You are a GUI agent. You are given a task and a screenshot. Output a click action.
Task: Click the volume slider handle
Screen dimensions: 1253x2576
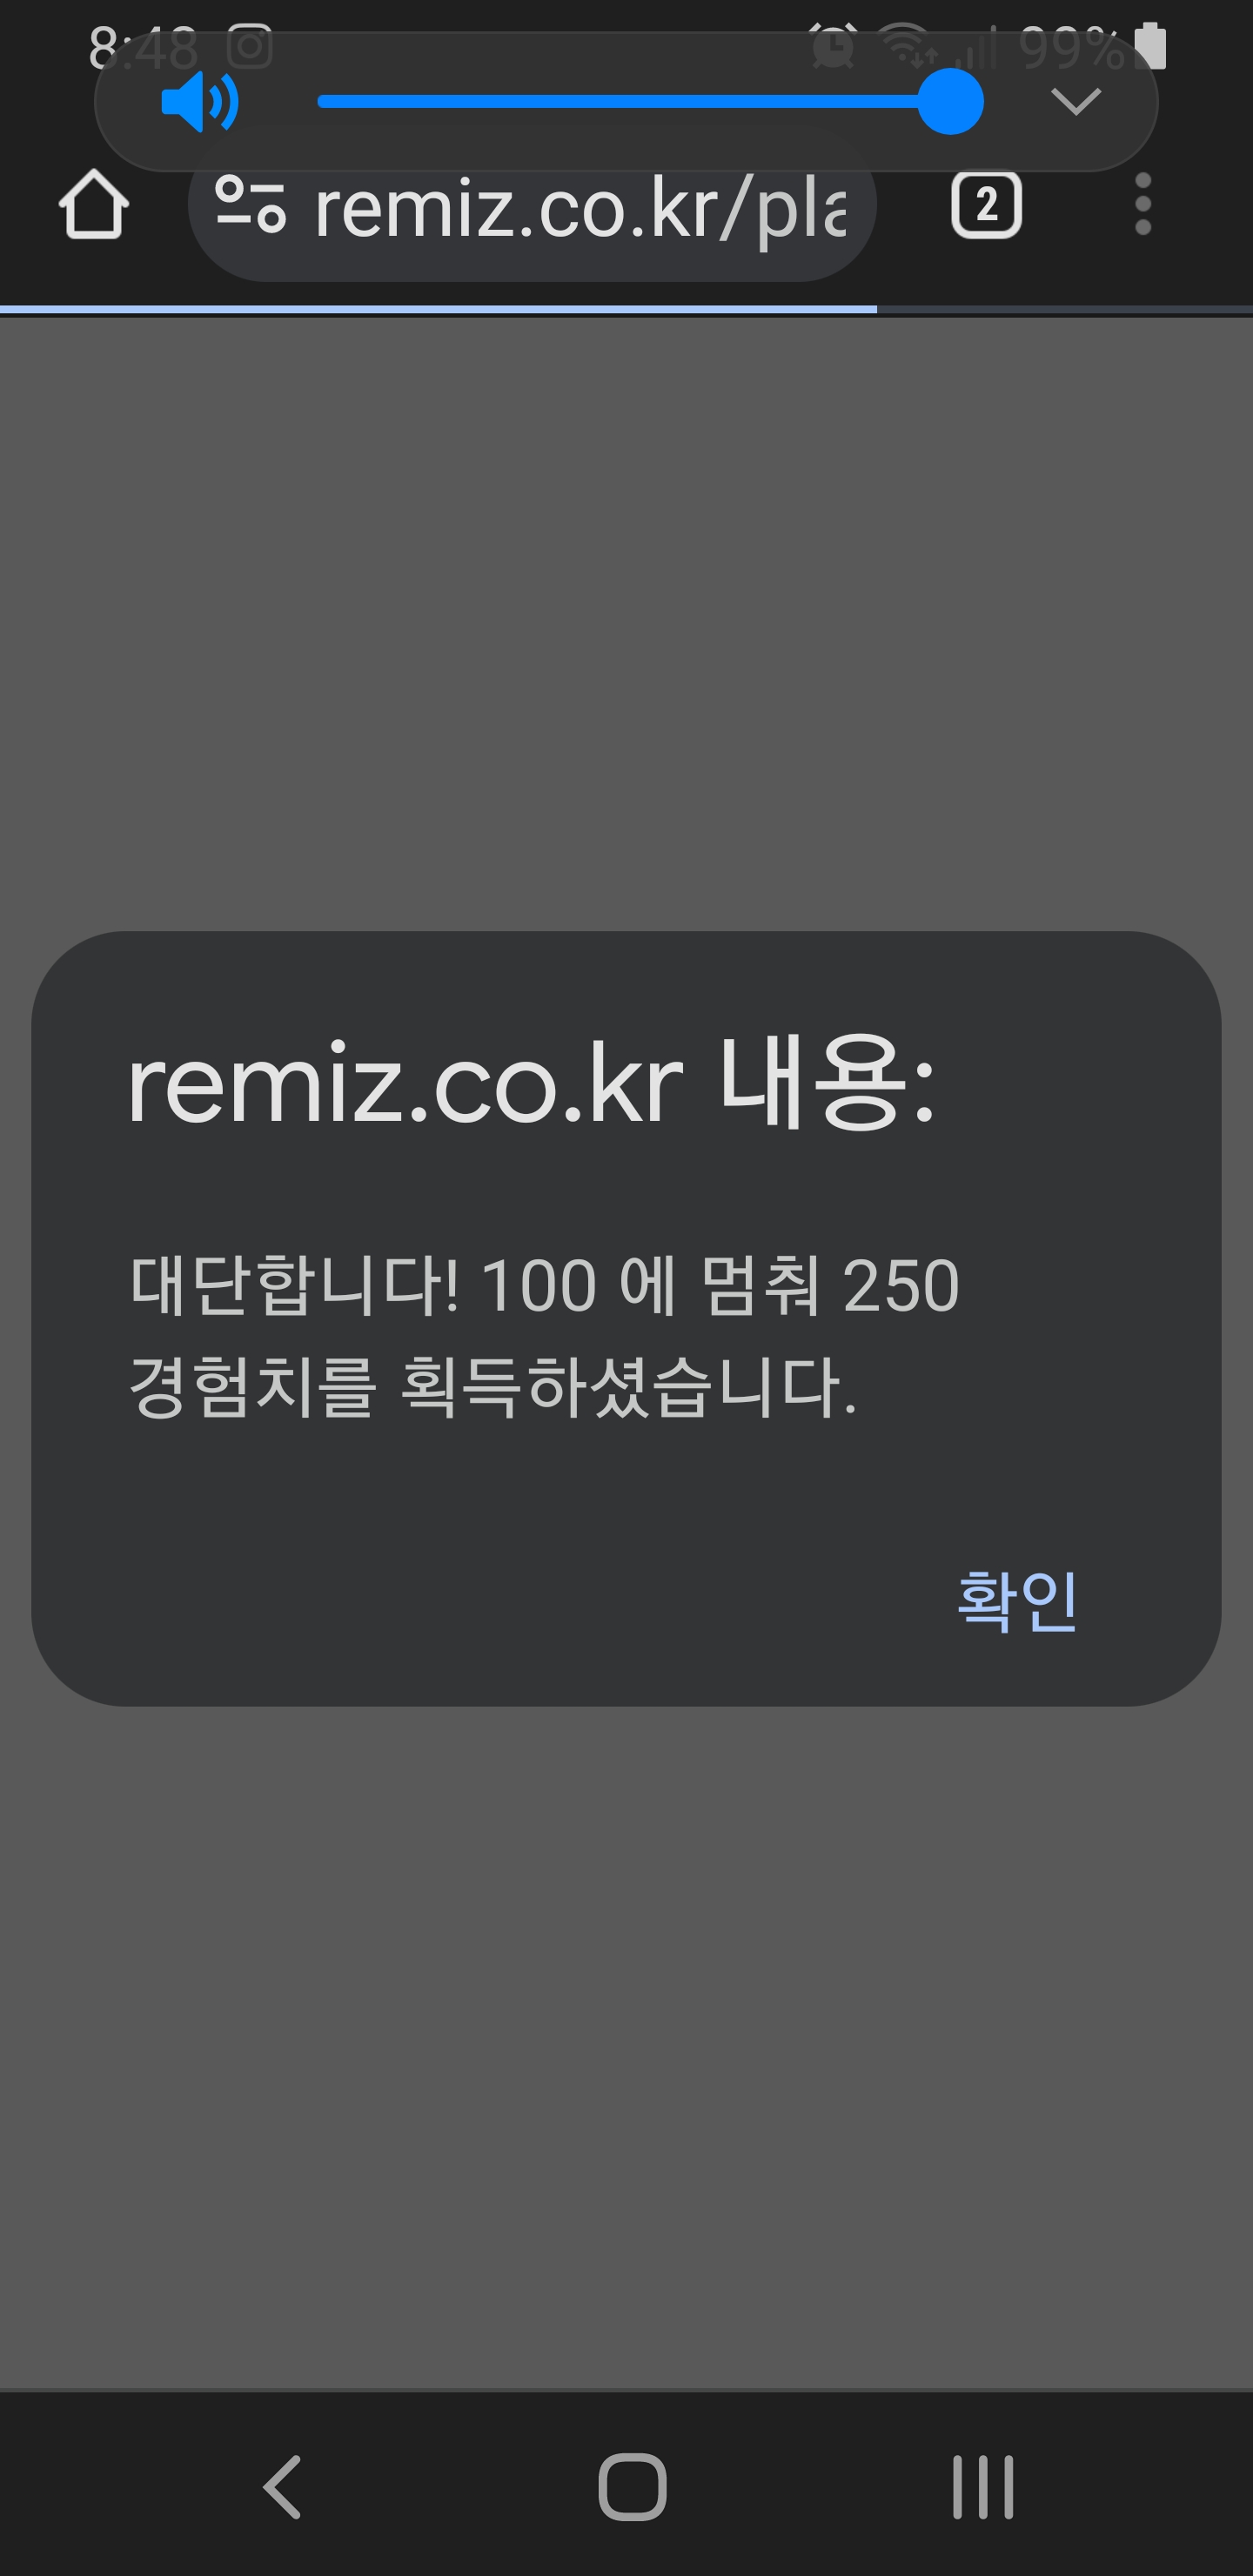coord(950,102)
